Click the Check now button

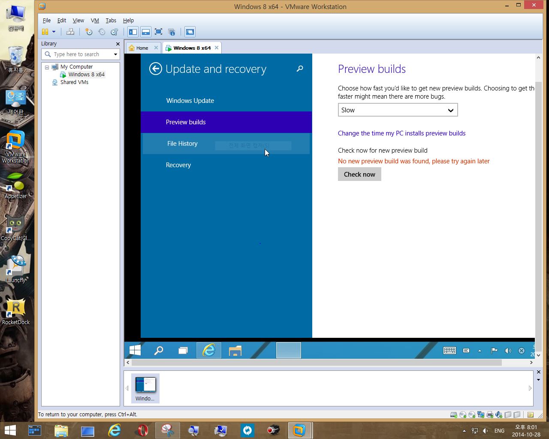click(359, 174)
